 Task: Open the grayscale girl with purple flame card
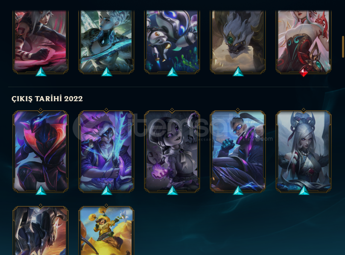tap(172, 151)
